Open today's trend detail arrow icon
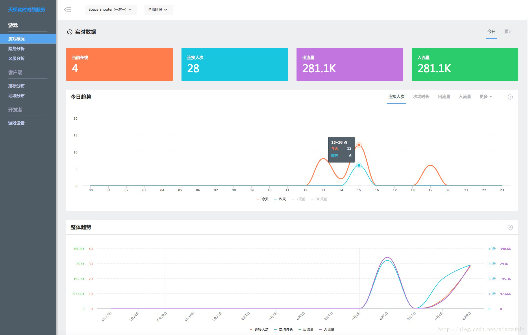Viewport: 528px width, 335px height. 510,97
